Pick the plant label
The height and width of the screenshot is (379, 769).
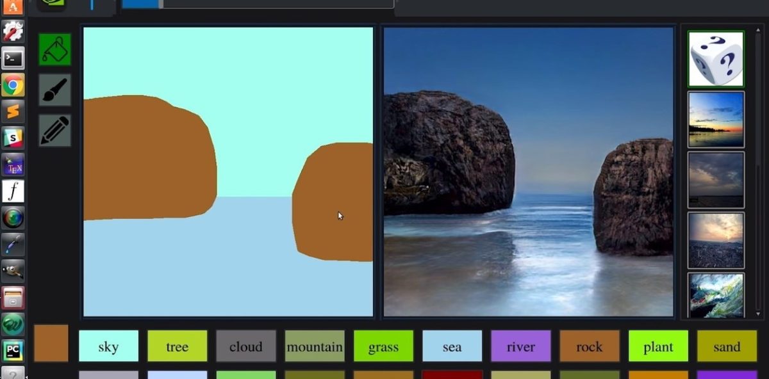coord(658,346)
